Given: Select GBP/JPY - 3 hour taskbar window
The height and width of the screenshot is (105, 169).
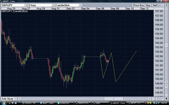Looking at the screenshot, I should coord(118,103).
